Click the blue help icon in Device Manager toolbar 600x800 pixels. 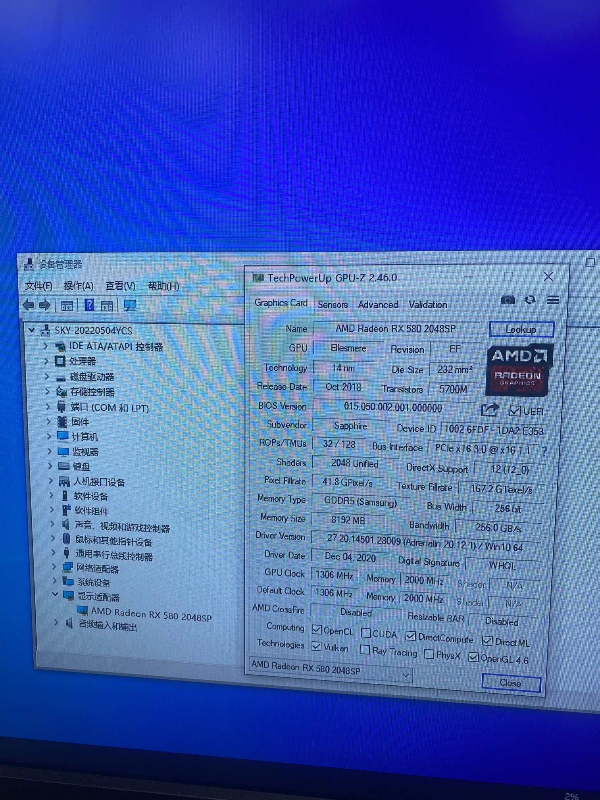pos(90,305)
